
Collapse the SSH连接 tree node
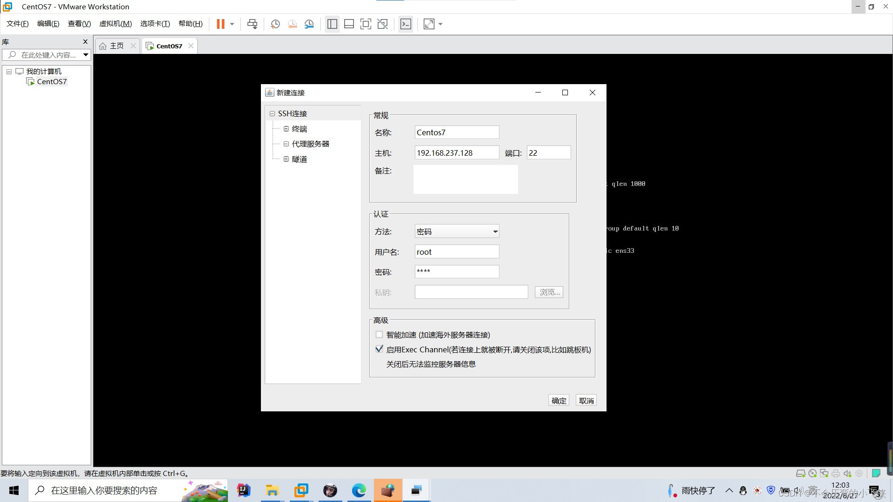[272, 113]
